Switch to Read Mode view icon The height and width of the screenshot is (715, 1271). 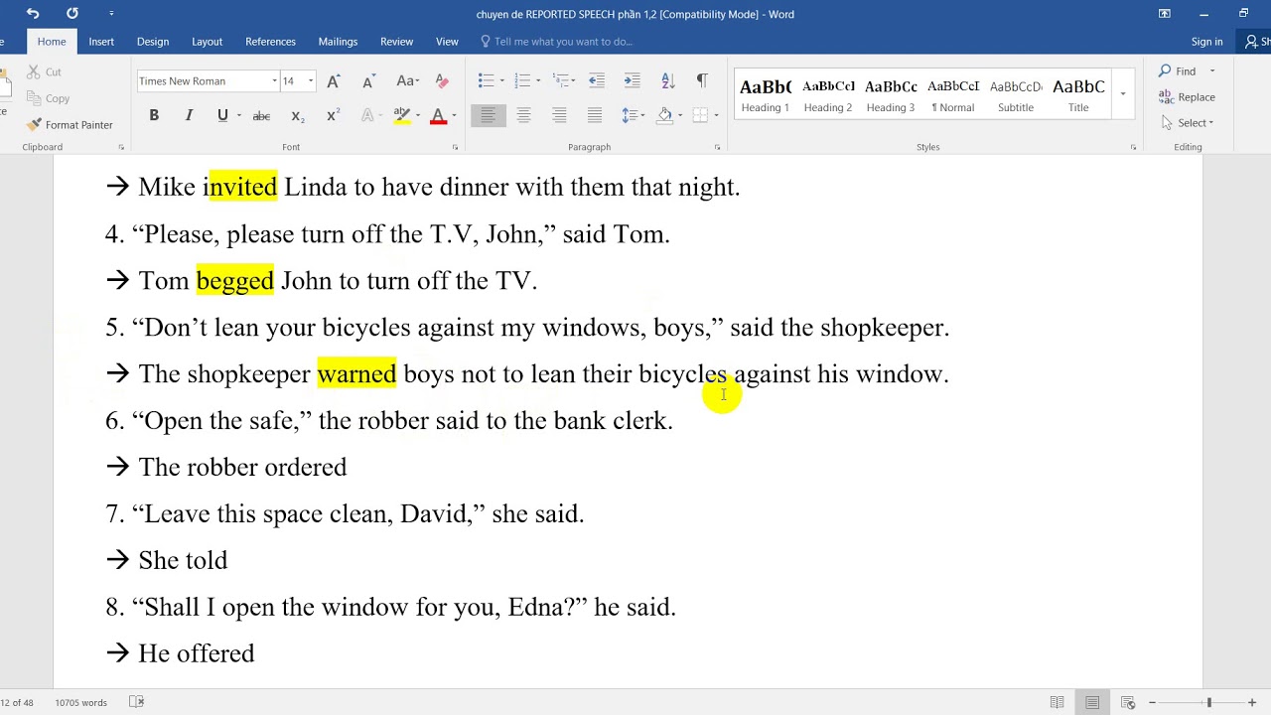(x=1058, y=702)
